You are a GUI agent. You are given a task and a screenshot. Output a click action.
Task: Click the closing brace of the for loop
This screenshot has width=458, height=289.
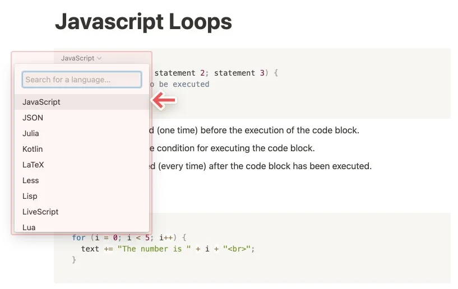(x=74, y=260)
